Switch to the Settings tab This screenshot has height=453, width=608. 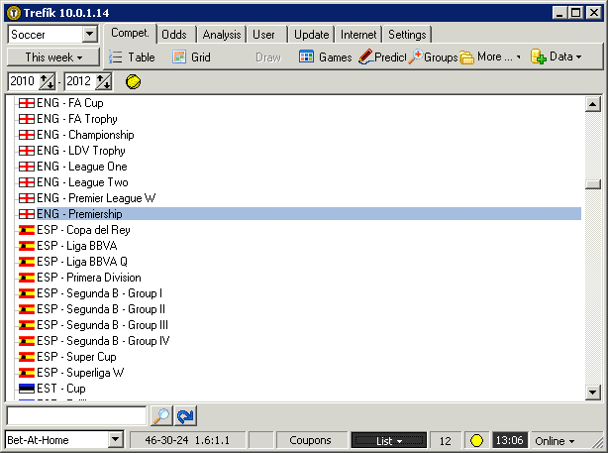[x=407, y=35]
